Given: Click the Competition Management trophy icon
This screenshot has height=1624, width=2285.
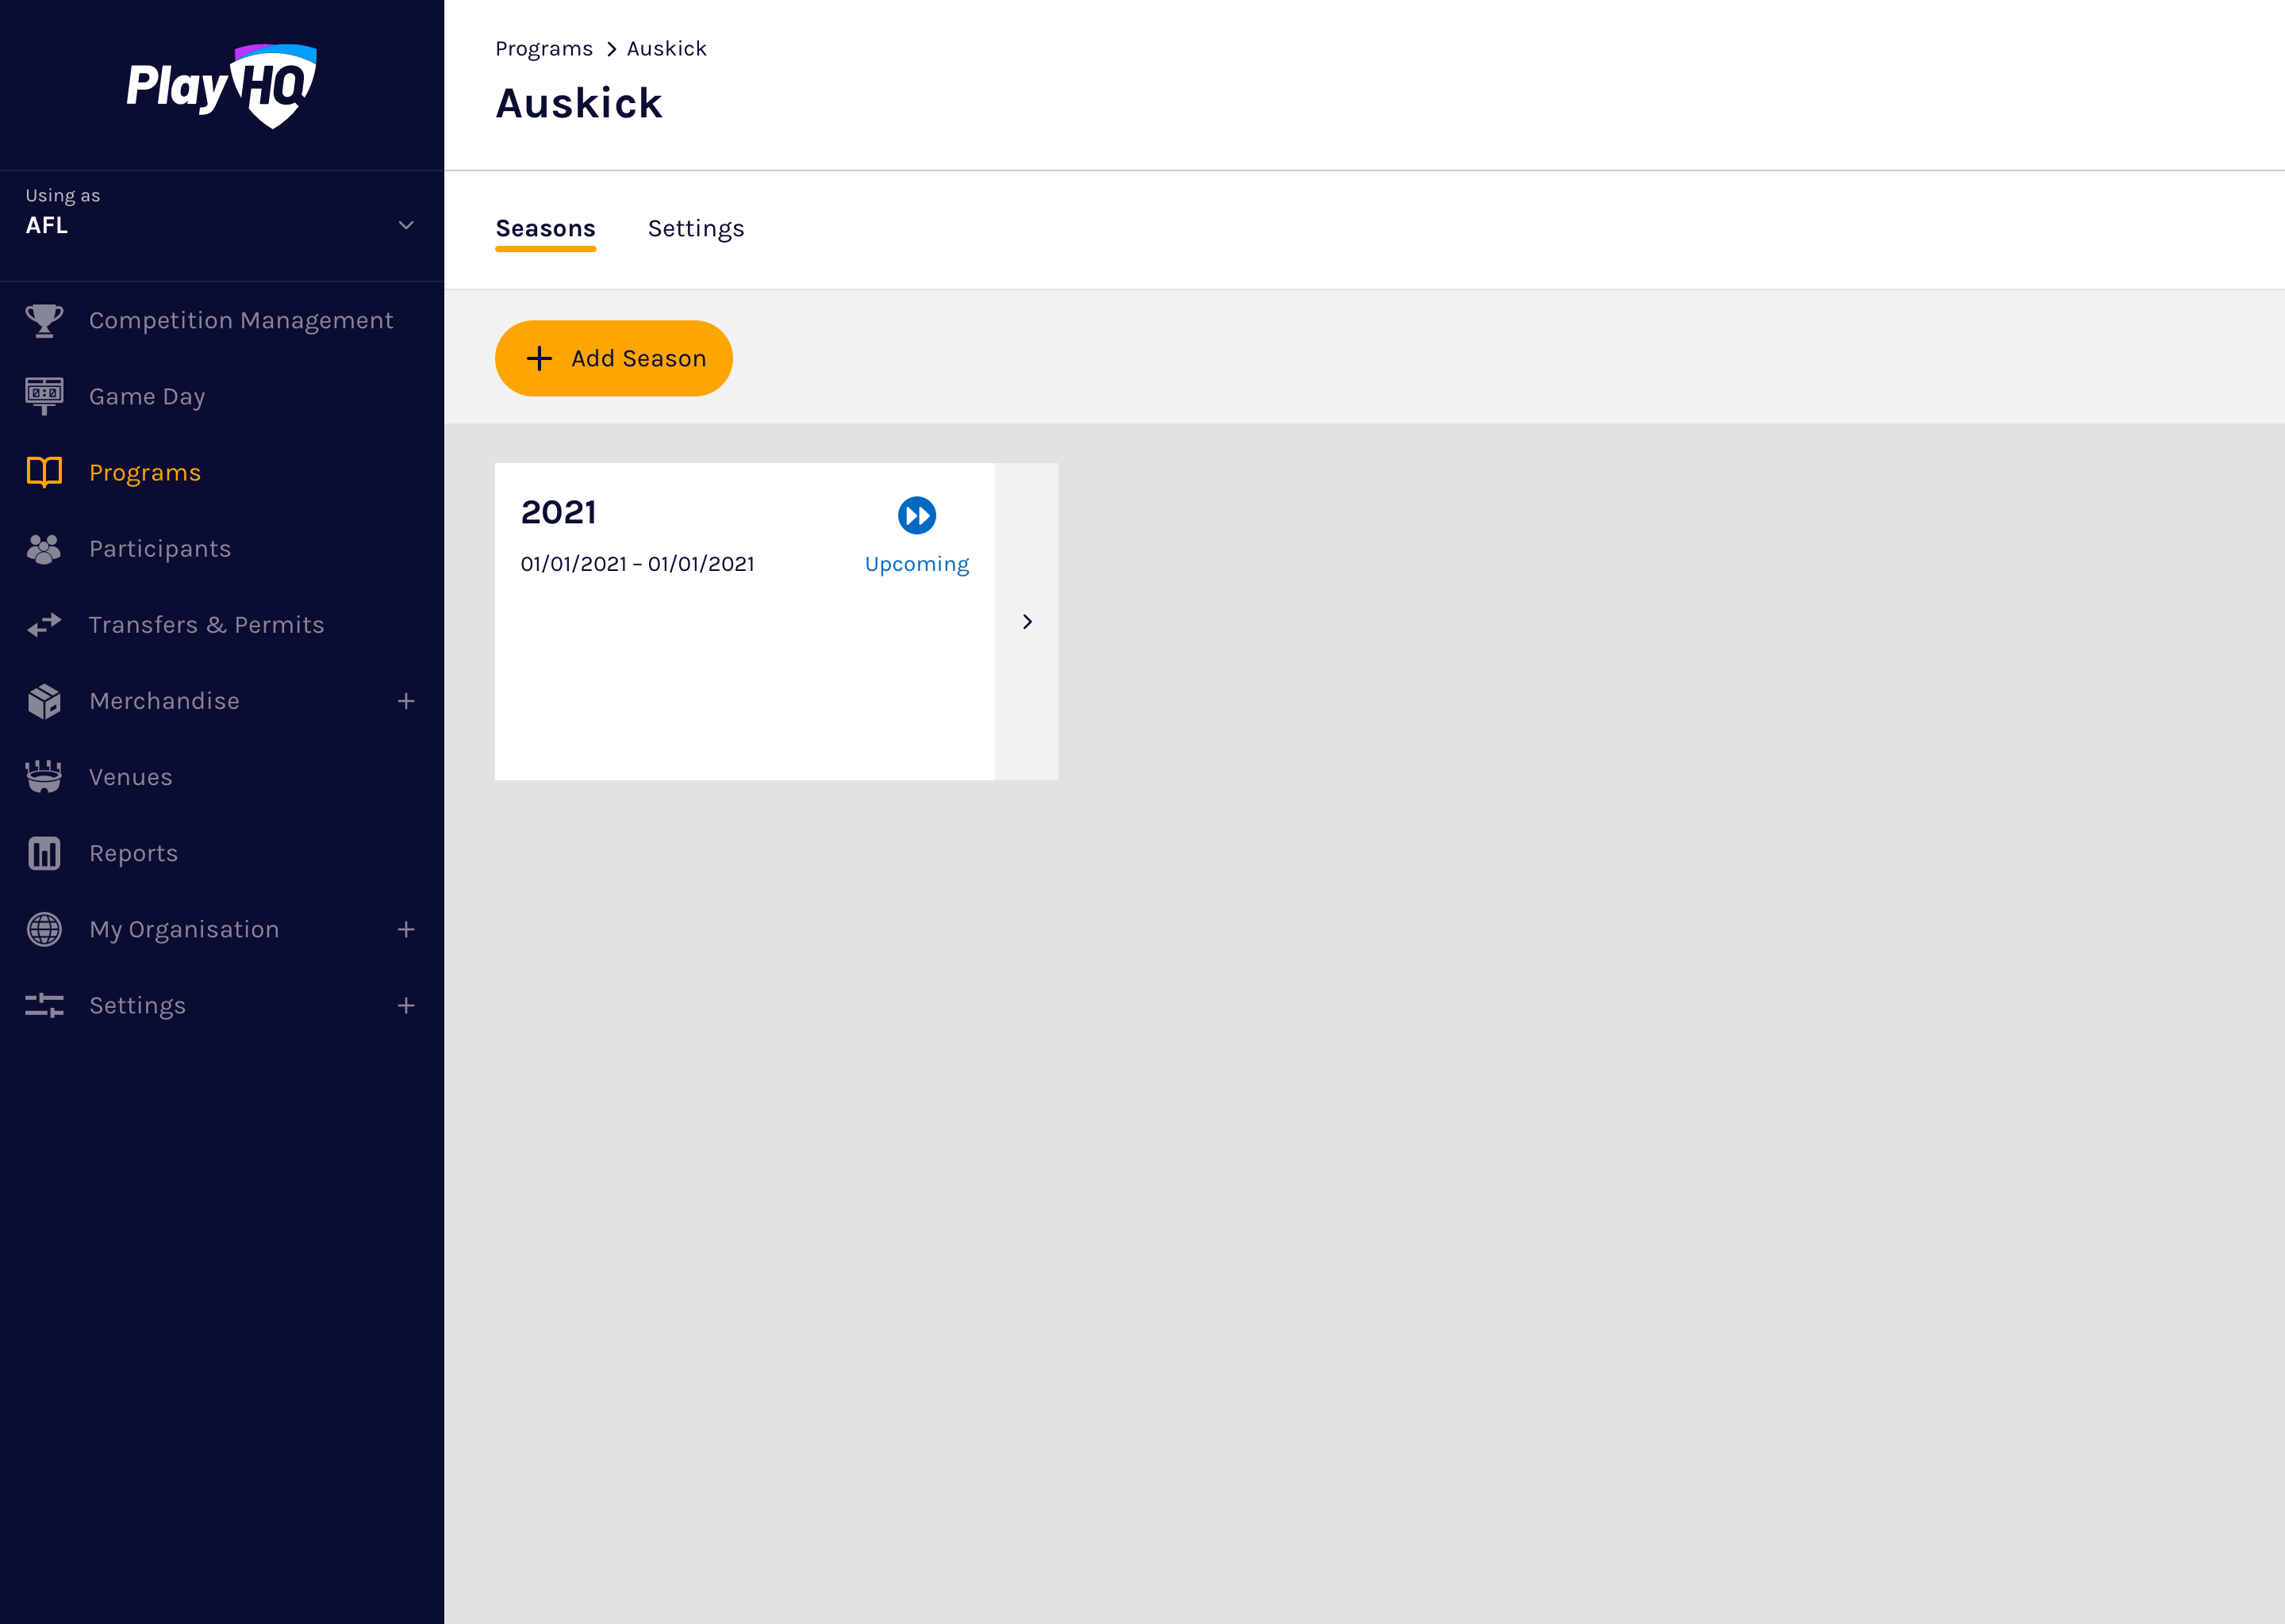Looking at the screenshot, I should (44, 320).
